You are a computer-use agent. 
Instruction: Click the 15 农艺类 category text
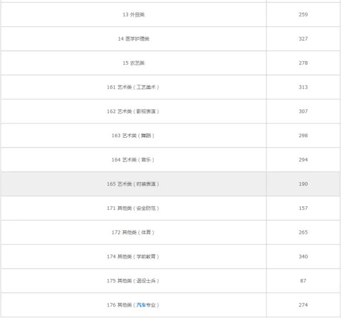tap(133, 63)
